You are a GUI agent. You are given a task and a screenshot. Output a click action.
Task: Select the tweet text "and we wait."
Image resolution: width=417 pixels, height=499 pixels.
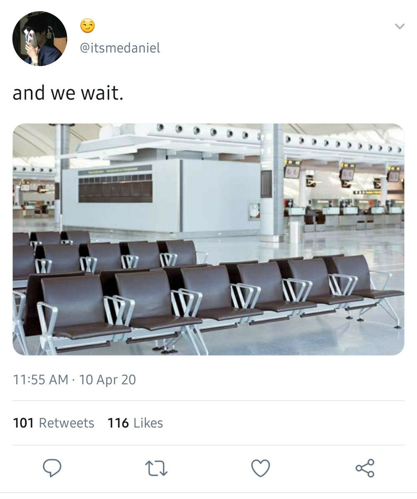pos(68,93)
